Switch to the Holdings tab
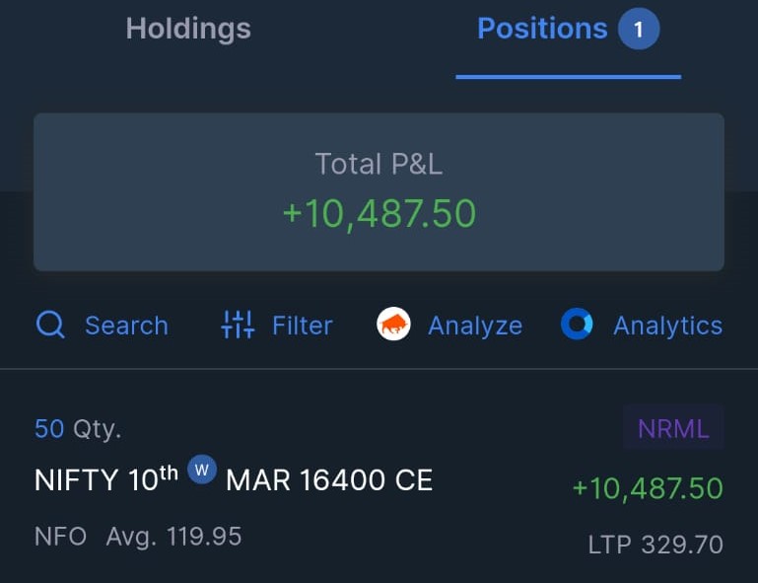Screen dimensions: 758x583 point(188,29)
